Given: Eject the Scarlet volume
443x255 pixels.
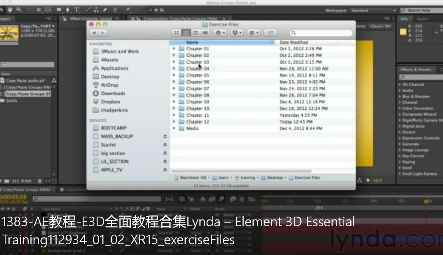Looking at the screenshot, I should point(165,144).
